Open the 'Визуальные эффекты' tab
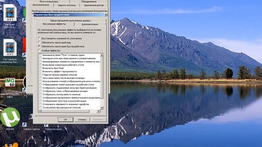This screenshot has width=262, height=147. point(54,24)
